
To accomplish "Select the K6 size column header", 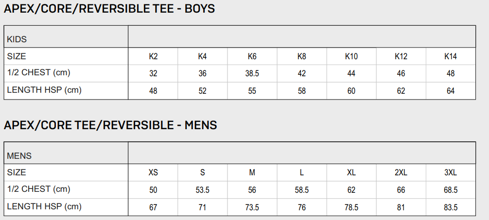I will 252,57.
